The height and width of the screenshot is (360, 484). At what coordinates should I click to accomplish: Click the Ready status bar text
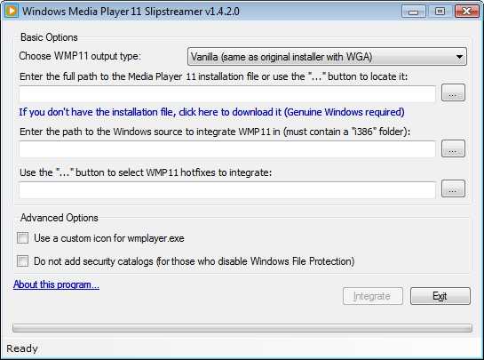22,348
